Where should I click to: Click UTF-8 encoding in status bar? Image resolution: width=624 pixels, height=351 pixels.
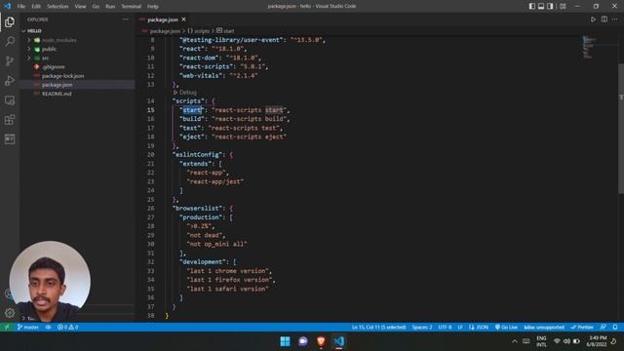445,328
